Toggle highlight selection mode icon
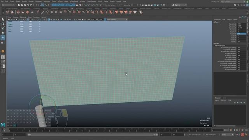Screen dimensions: 249x140 80,5
